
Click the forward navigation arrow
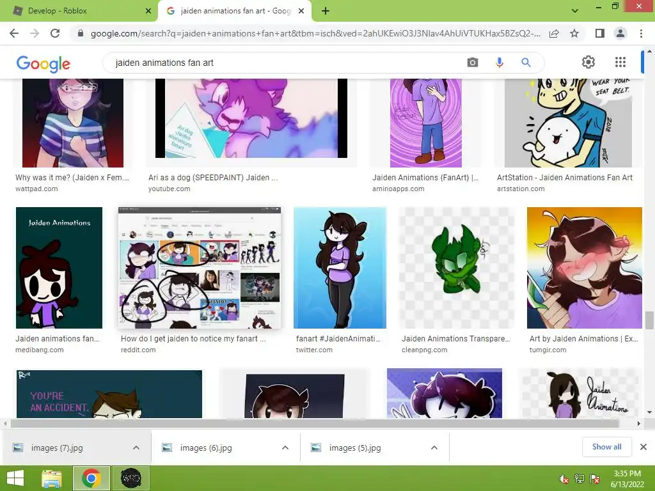coord(35,33)
